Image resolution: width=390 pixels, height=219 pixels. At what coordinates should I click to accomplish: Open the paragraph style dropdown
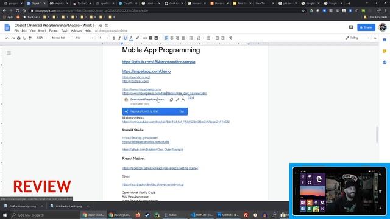click(x=61, y=38)
